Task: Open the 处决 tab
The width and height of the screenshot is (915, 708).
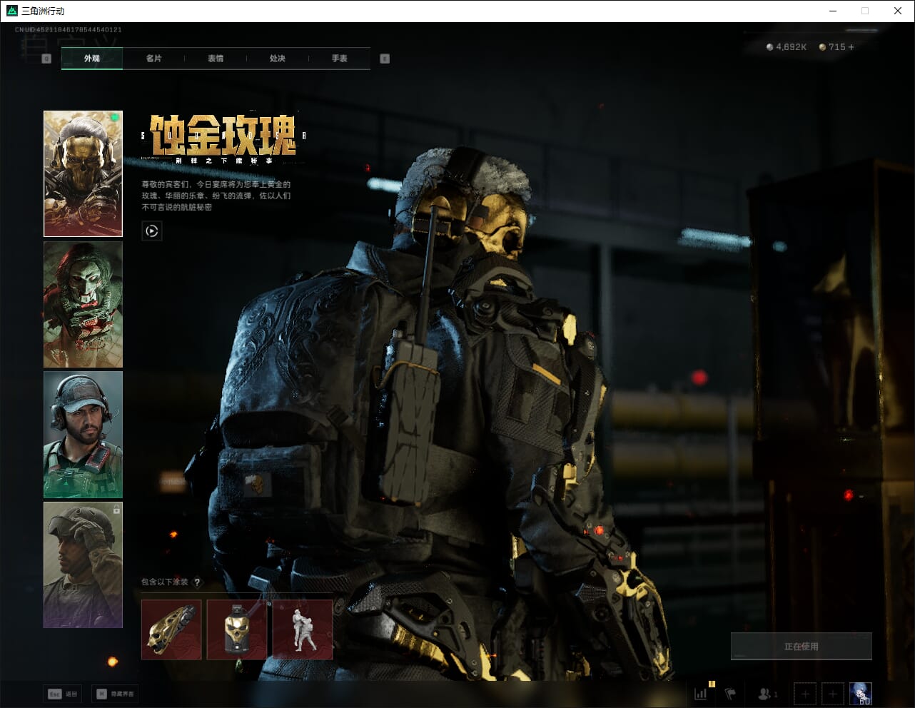Action: pos(278,59)
